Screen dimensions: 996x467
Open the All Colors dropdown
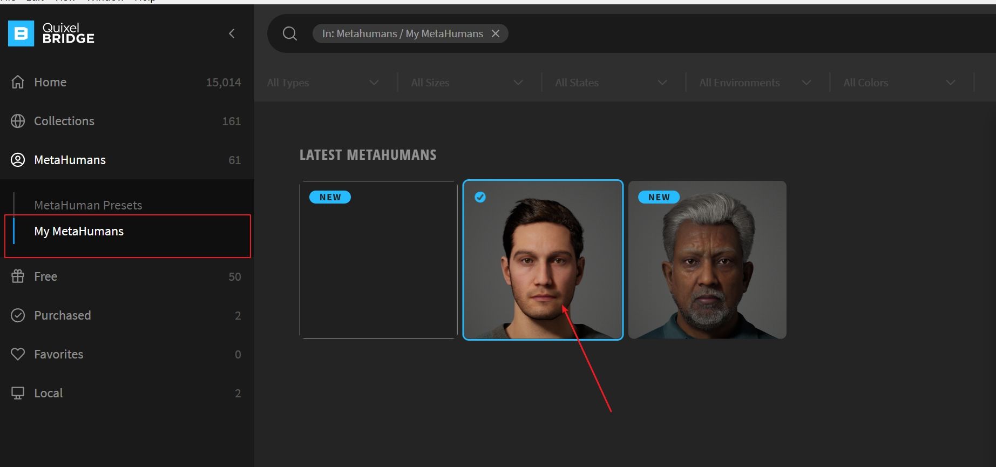point(899,83)
